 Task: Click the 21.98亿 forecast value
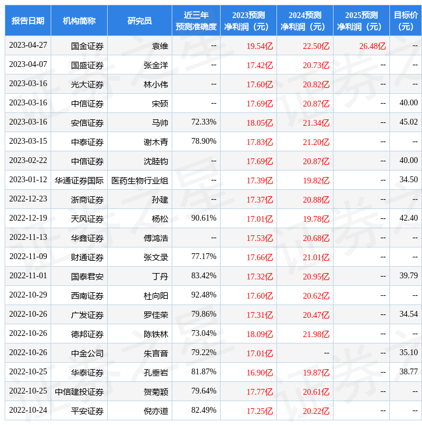pos(316,334)
